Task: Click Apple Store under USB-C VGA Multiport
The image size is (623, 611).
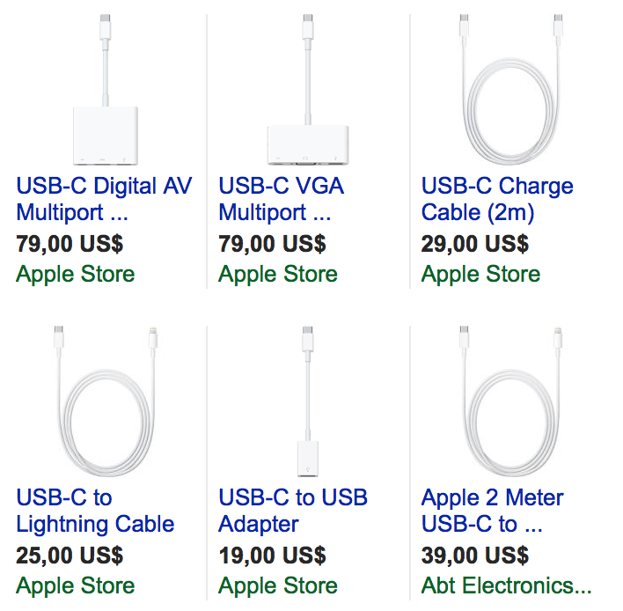Action: pyautogui.click(x=278, y=274)
